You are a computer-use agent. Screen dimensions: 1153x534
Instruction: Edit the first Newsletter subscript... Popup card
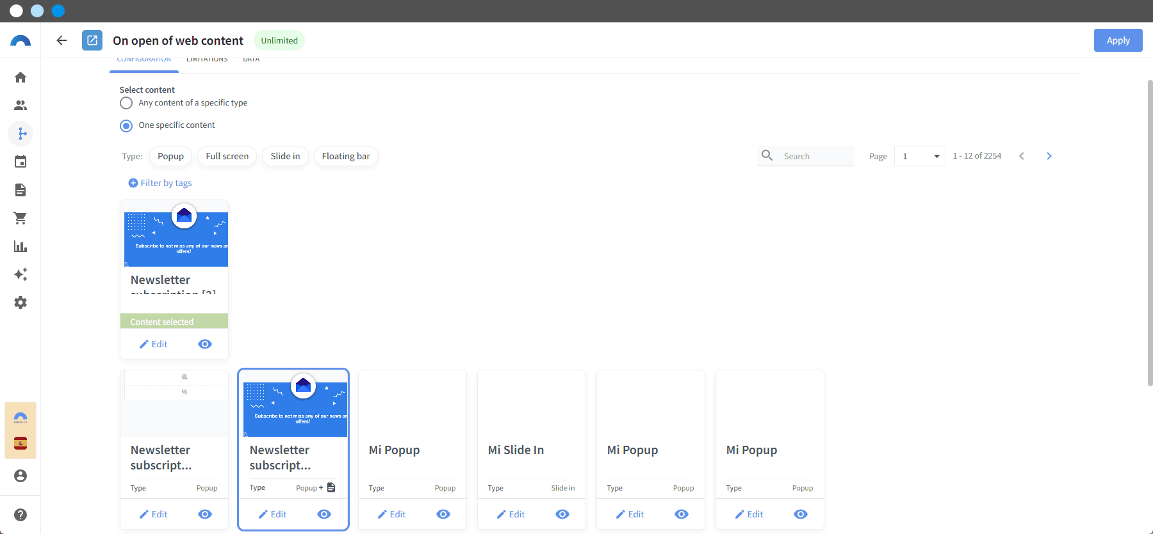154,514
